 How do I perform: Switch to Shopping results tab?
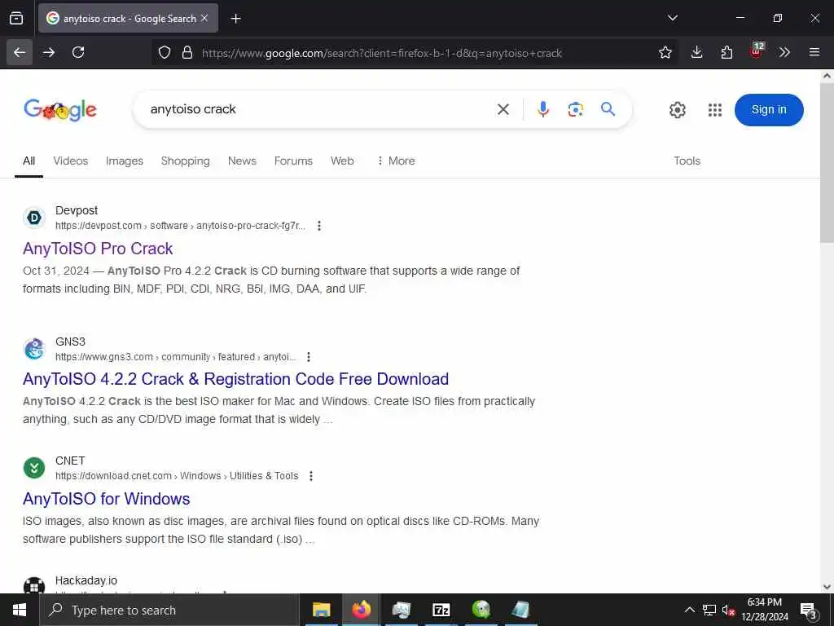(185, 161)
